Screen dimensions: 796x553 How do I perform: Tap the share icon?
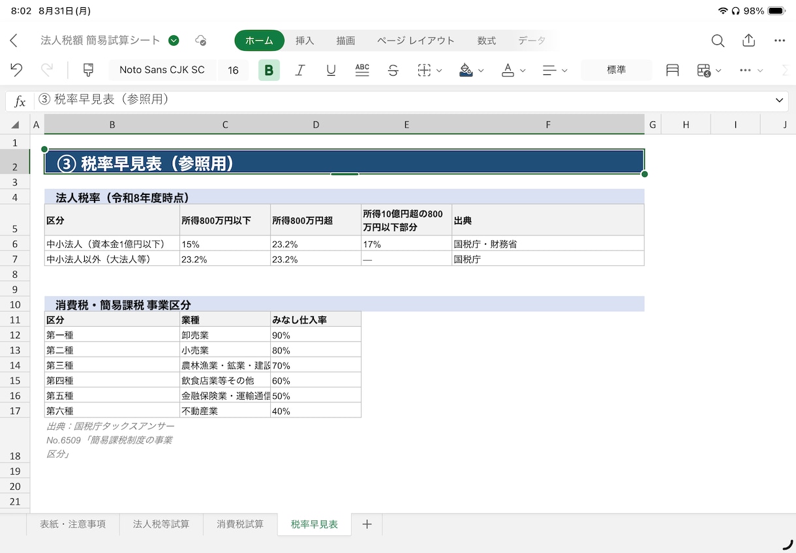point(748,40)
